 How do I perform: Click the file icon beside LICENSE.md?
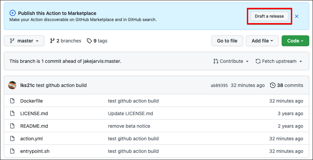[x=12, y=113]
